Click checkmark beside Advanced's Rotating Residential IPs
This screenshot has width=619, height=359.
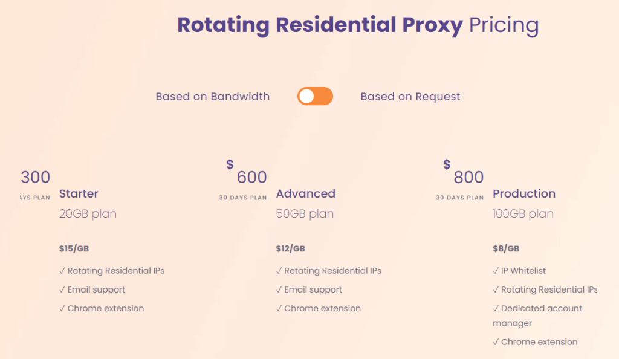click(x=279, y=271)
